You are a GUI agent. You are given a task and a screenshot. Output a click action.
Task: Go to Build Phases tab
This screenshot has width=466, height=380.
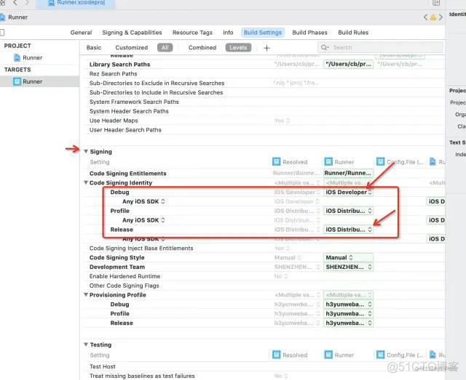(x=309, y=33)
